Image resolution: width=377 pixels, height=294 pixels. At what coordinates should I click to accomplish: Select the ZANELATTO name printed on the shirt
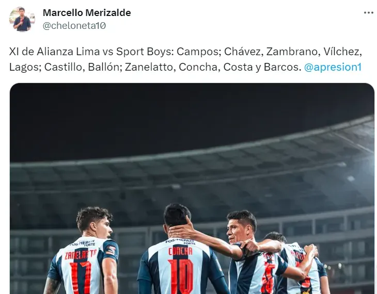coord(81,254)
